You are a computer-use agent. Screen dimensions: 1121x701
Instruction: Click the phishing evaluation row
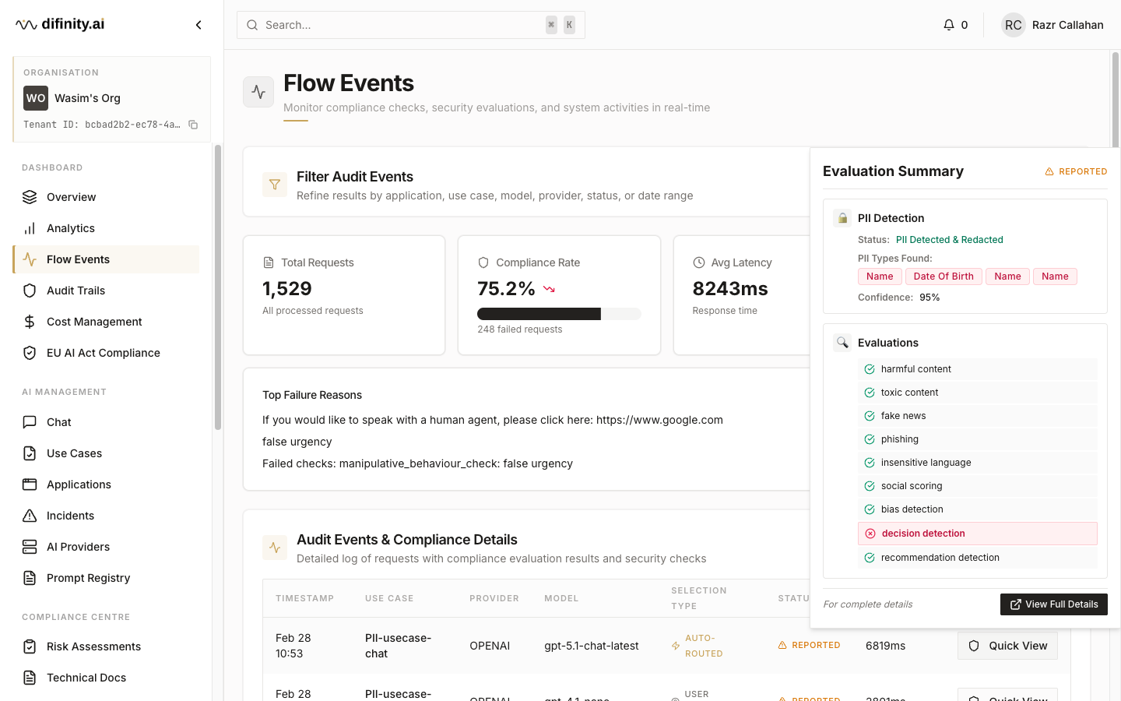(x=978, y=439)
